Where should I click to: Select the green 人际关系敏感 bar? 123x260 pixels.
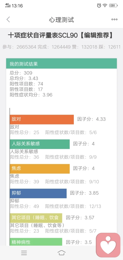point(40,144)
